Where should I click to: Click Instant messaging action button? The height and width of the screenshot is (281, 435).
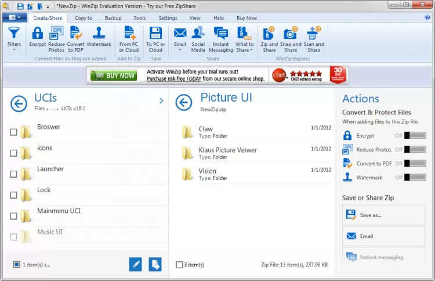tap(384, 257)
